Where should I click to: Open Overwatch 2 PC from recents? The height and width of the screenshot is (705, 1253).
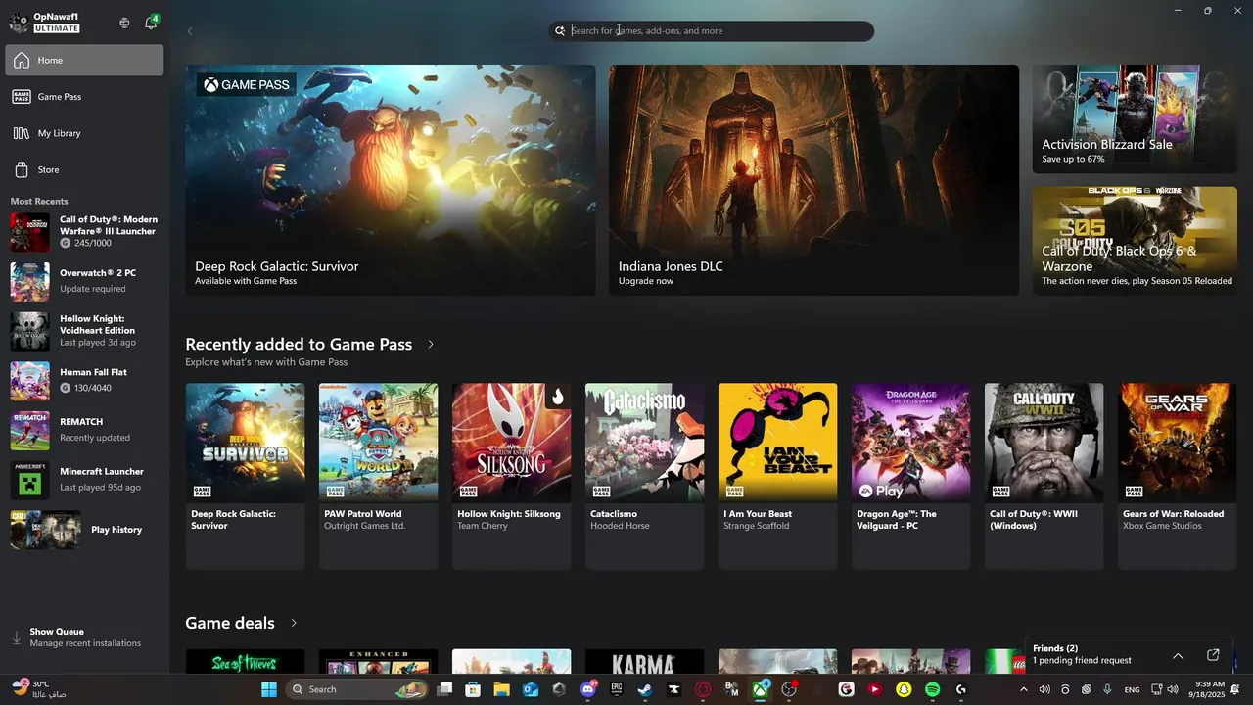tap(84, 281)
